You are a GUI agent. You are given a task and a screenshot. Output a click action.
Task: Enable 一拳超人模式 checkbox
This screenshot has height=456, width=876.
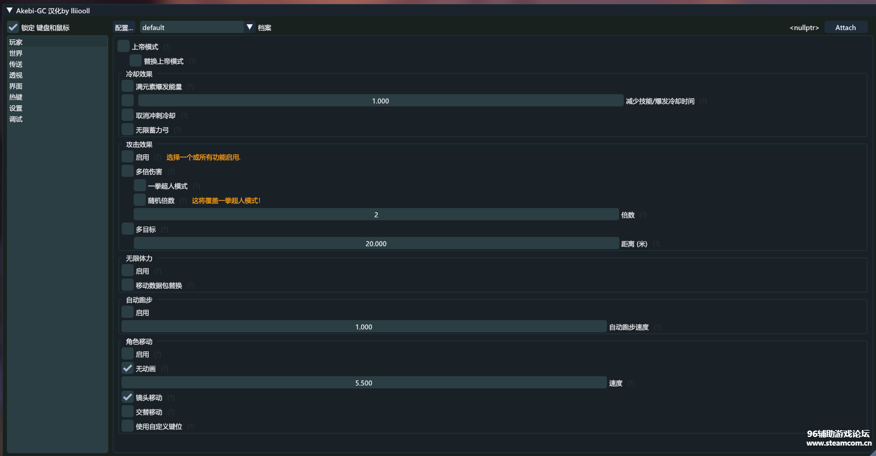139,186
